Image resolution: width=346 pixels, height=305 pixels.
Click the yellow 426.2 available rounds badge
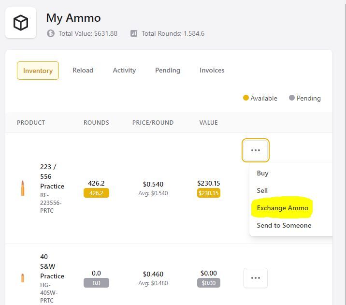[x=96, y=193]
